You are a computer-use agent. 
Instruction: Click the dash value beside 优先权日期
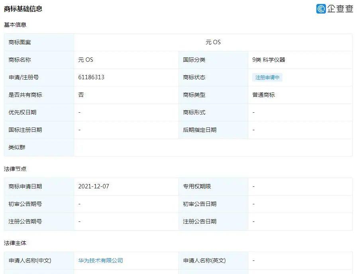[x=79, y=112]
